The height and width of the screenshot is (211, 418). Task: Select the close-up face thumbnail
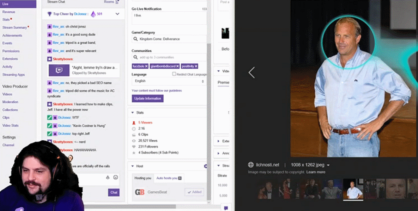[x=396, y=189]
